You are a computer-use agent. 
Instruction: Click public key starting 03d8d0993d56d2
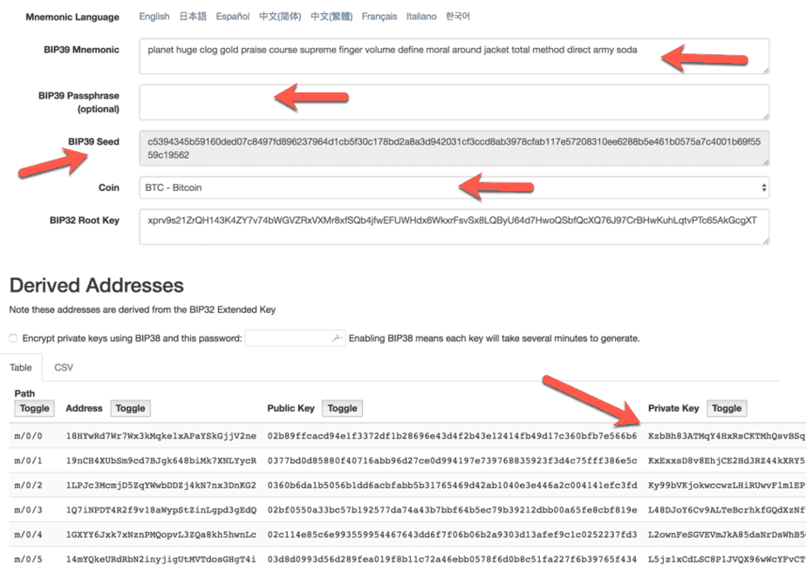pos(453,559)
